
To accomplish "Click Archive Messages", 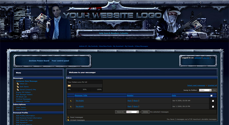I will (23, 99).
